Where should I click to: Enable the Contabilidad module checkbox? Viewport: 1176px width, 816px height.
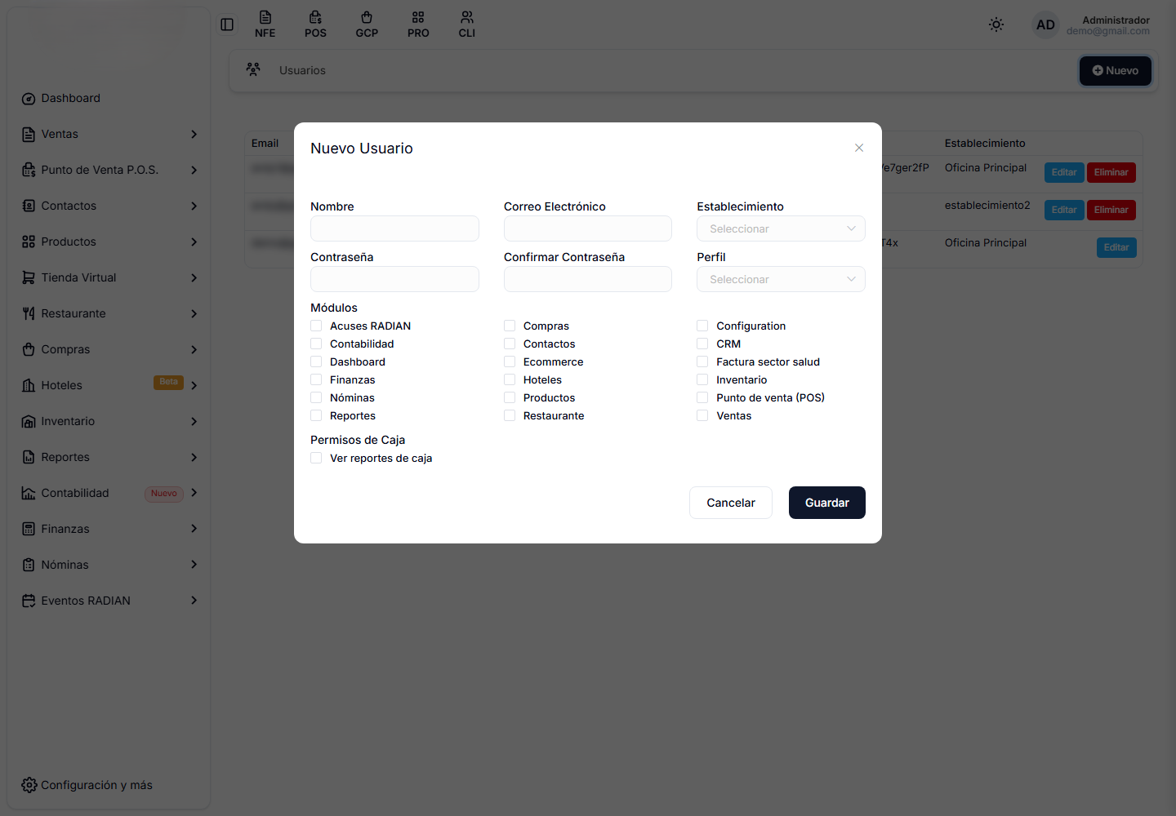316,344
